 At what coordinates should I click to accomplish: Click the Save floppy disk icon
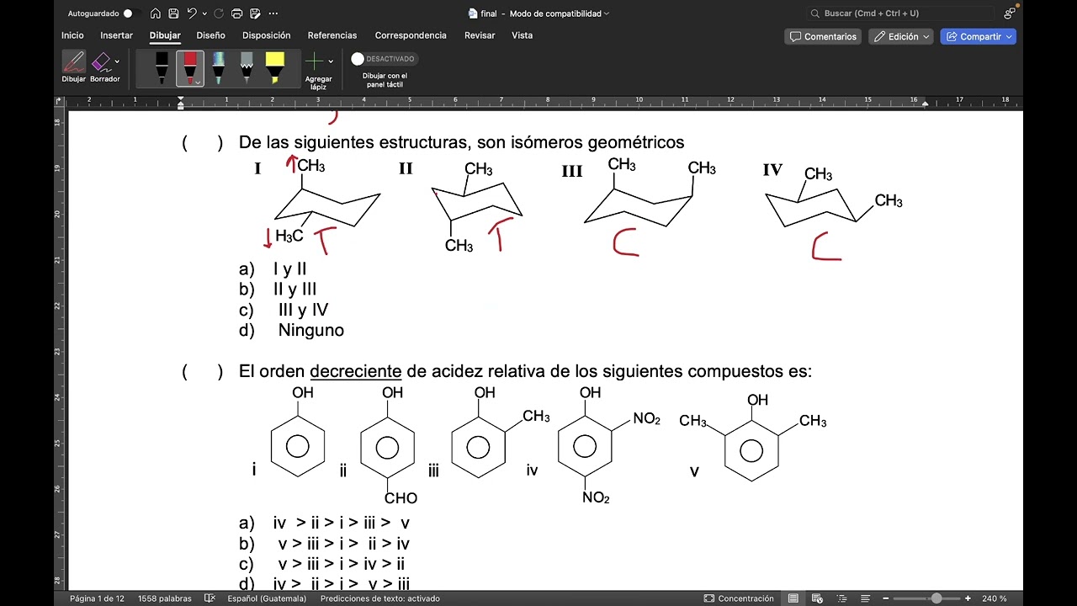click(x=173, y=13)
